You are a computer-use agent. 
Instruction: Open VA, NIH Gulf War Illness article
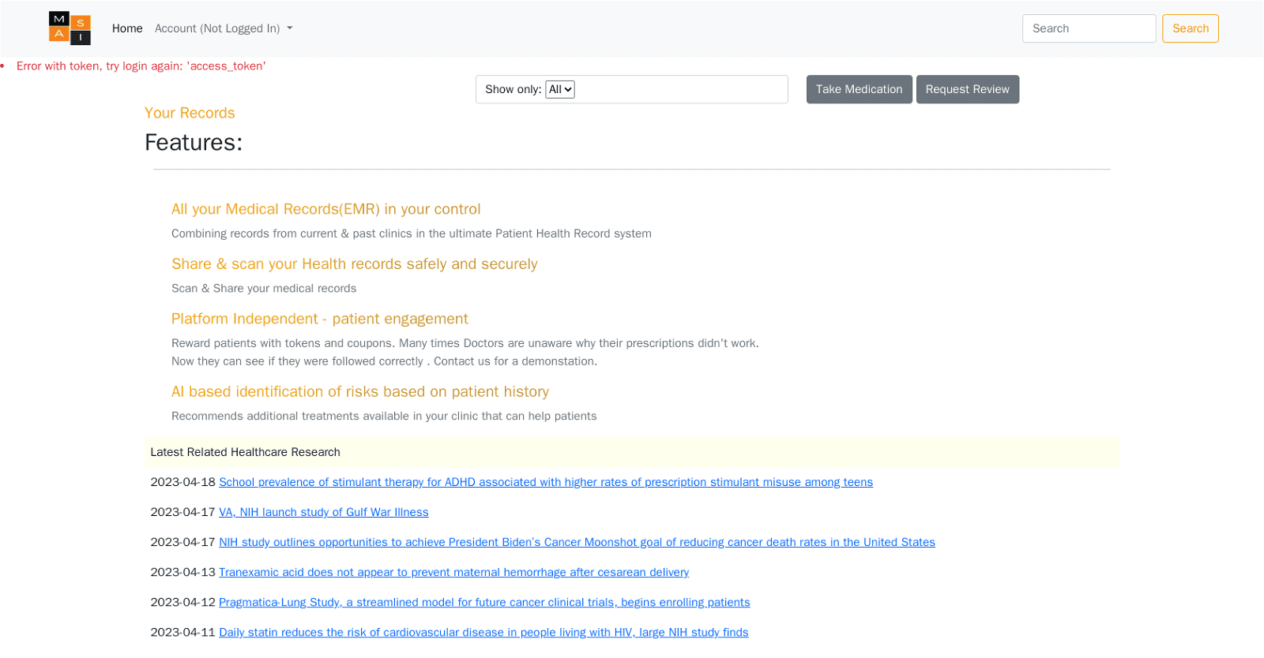[323, 512]
